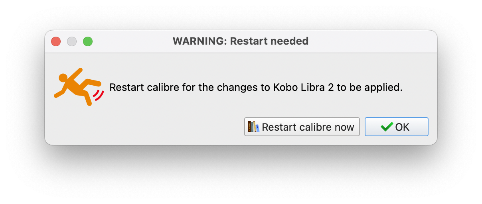The width and height of the screenshot is (482, 204).
Task: Click the green zoom window button
Action: 88,41
